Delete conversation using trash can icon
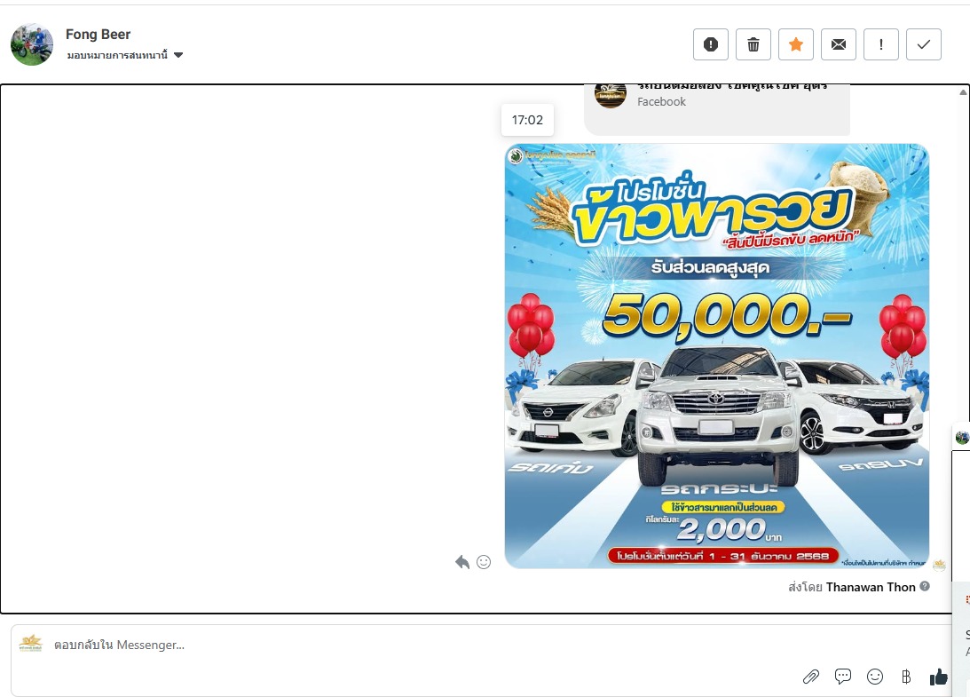The image size is (970, 697). (753, 44)
